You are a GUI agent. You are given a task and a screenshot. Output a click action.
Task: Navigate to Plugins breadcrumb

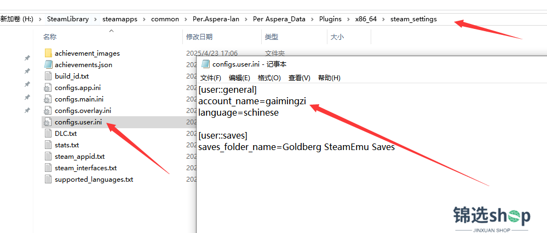(x=330, y=19)
